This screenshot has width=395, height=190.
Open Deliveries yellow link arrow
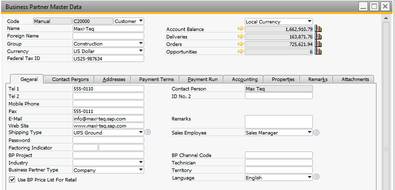pyautogui.click(x=241, y=36)
